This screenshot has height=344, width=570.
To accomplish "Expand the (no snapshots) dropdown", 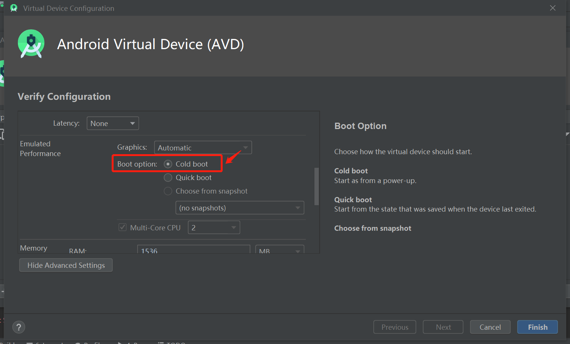I will [240, 208].
